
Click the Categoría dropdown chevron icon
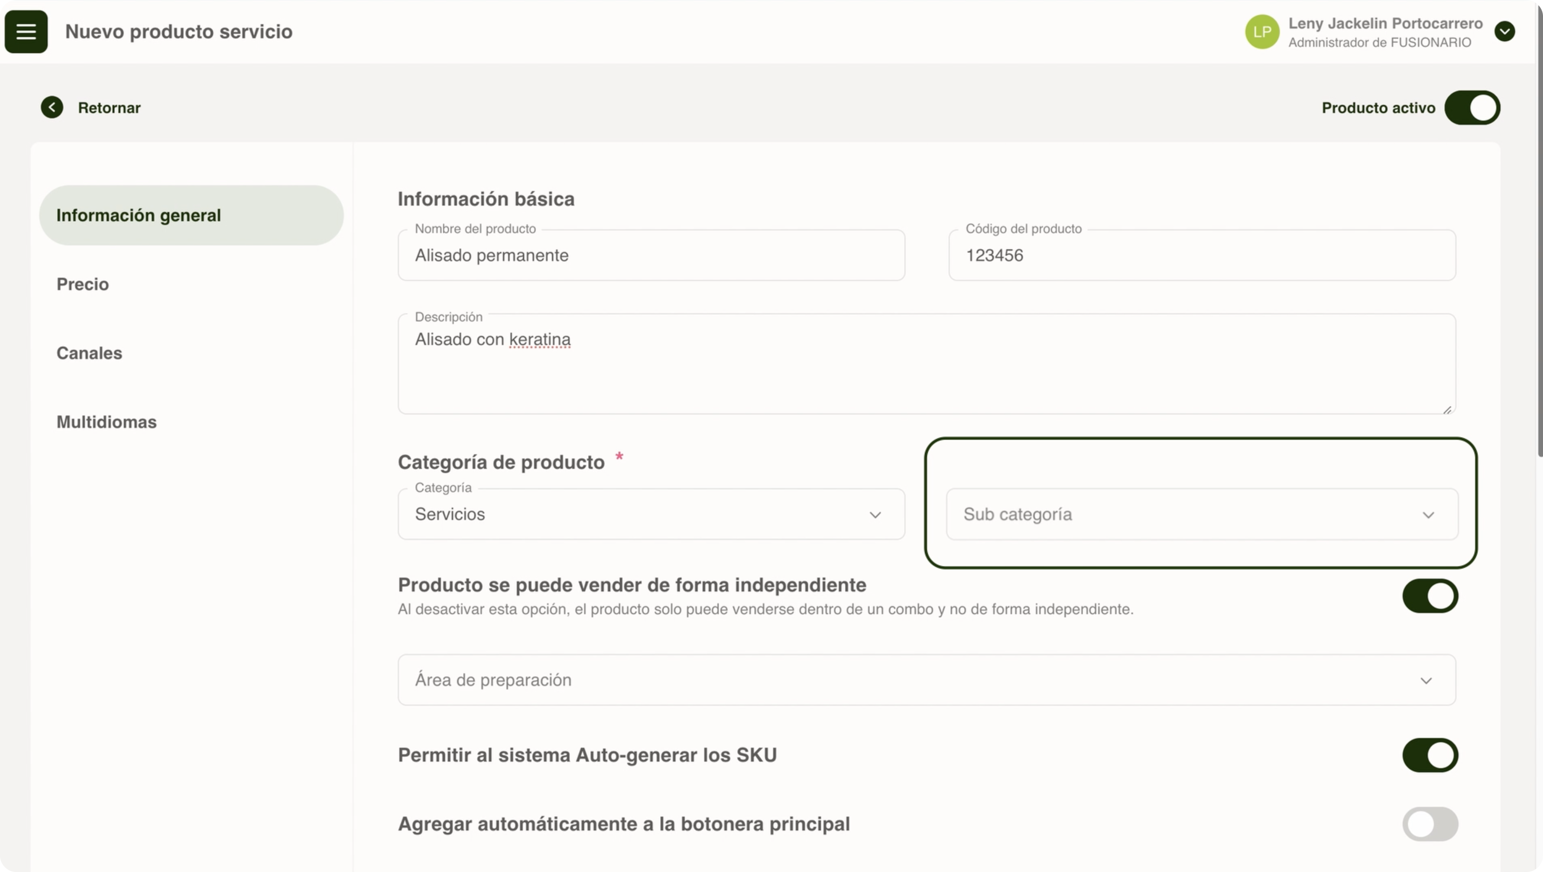[875, 515]
